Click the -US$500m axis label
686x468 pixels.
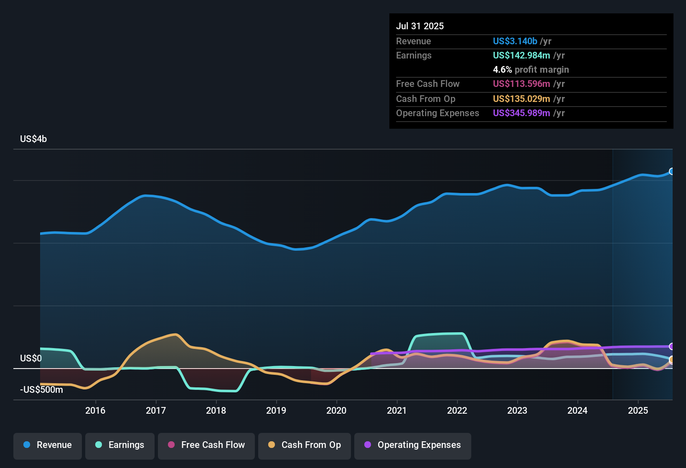(x=41, y=389)
